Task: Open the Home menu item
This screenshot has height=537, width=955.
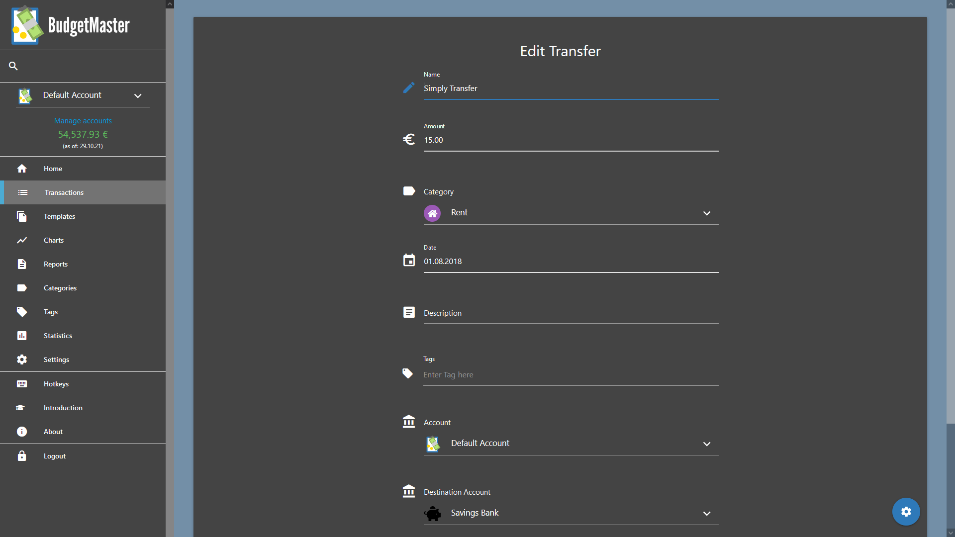Action: pyautogui.click(x=83, y=169)
